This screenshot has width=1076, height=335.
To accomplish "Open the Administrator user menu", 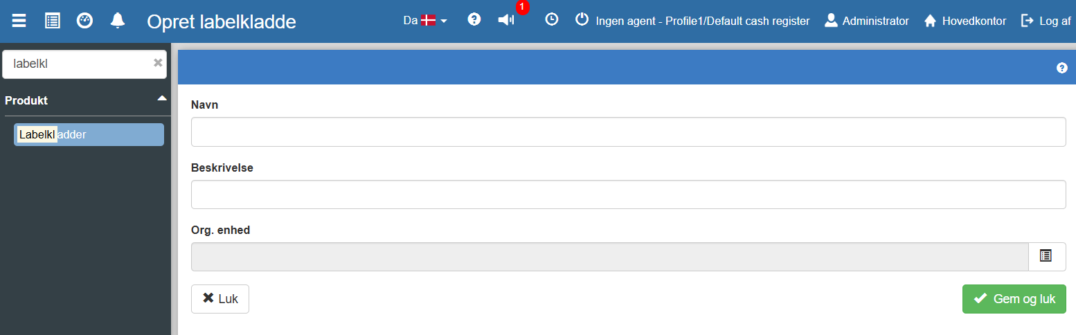I will (867, 21).
